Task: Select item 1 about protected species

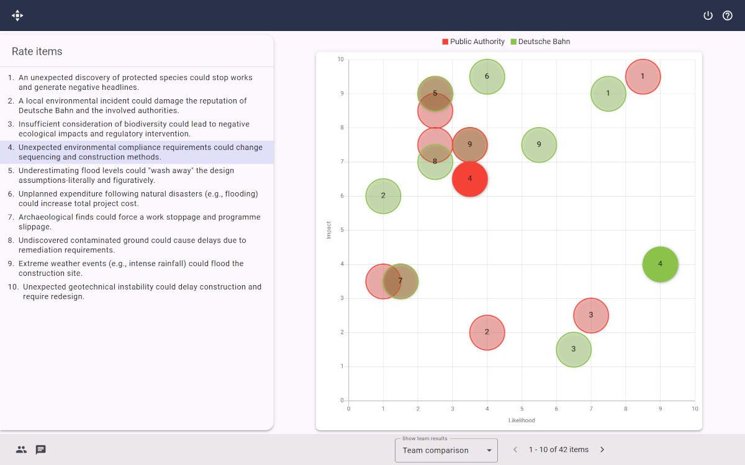Action: pos(137,82)
